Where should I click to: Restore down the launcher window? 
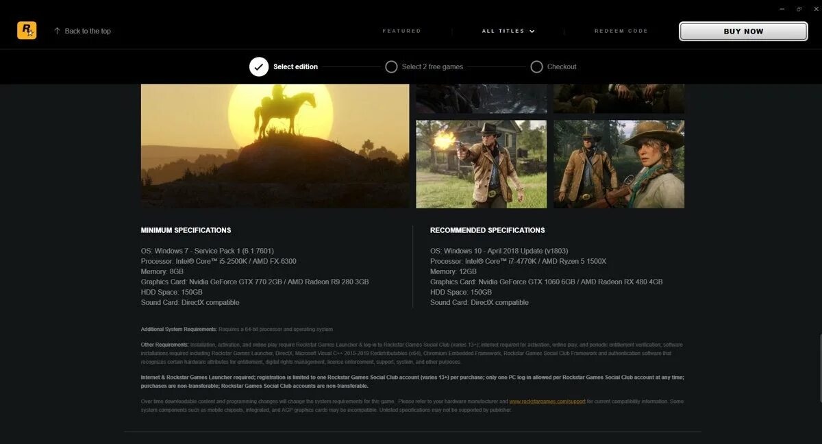pyautogui.click(x=799, y=9)
